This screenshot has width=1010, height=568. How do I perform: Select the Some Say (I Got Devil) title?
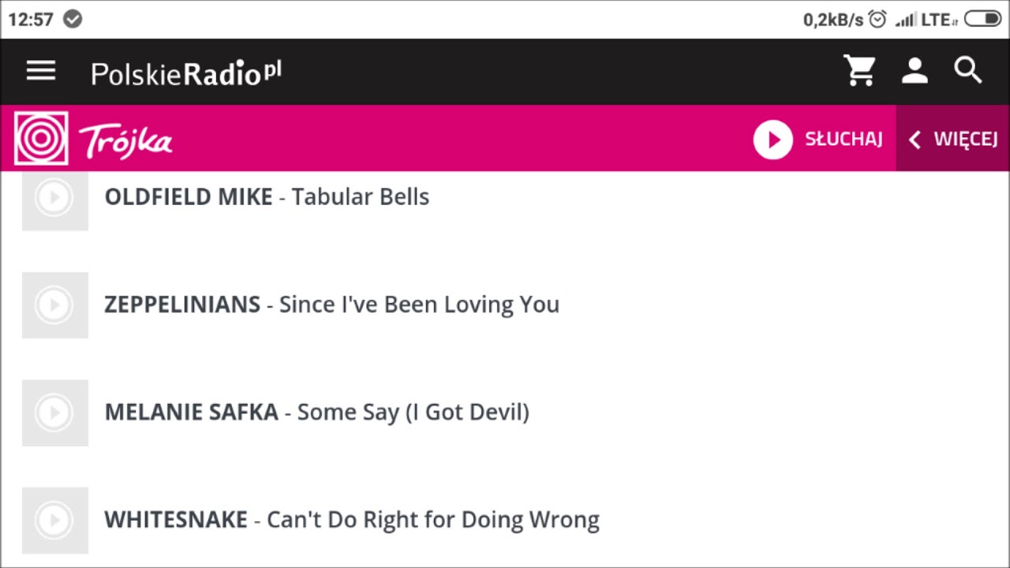pyautogui.click(x=413, y=412)
